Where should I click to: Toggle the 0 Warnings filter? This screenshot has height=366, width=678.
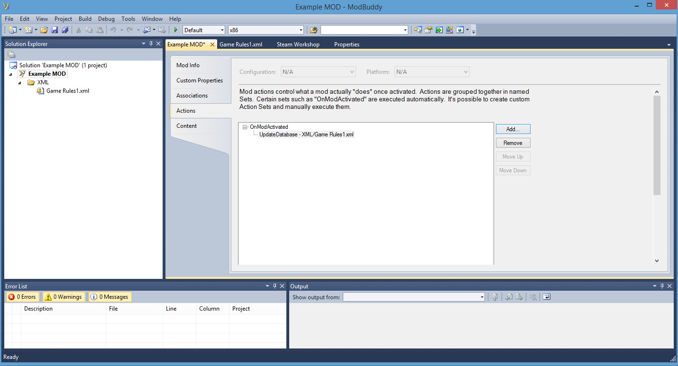click(x=64, y=297)
